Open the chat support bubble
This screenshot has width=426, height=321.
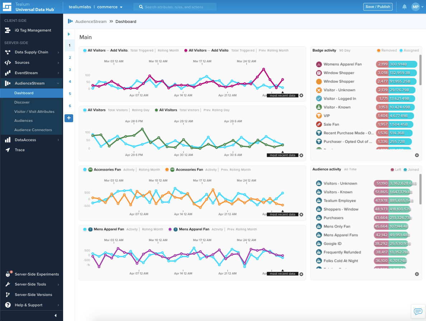pos(418,311)
